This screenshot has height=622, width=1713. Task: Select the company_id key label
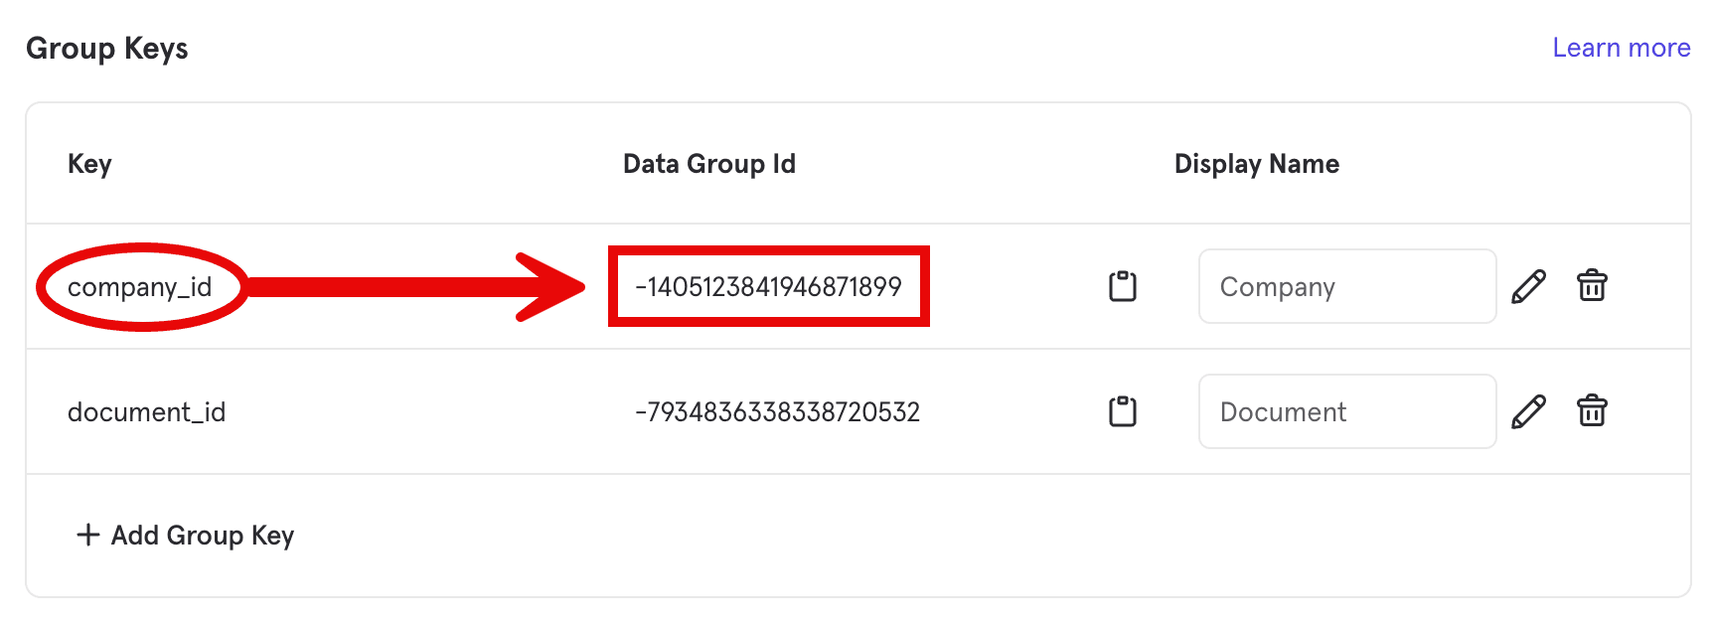139,287
